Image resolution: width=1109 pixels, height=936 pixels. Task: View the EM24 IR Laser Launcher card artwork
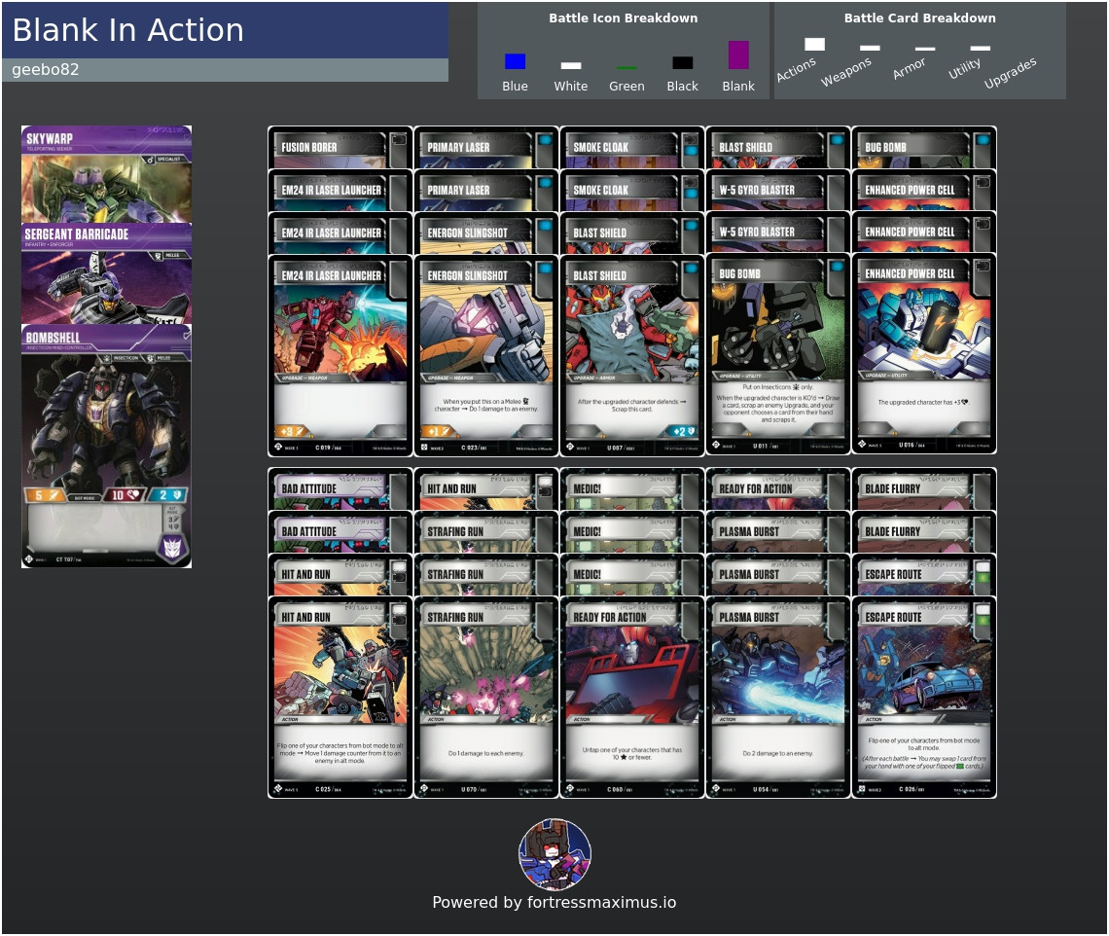(x=340, y=330)
